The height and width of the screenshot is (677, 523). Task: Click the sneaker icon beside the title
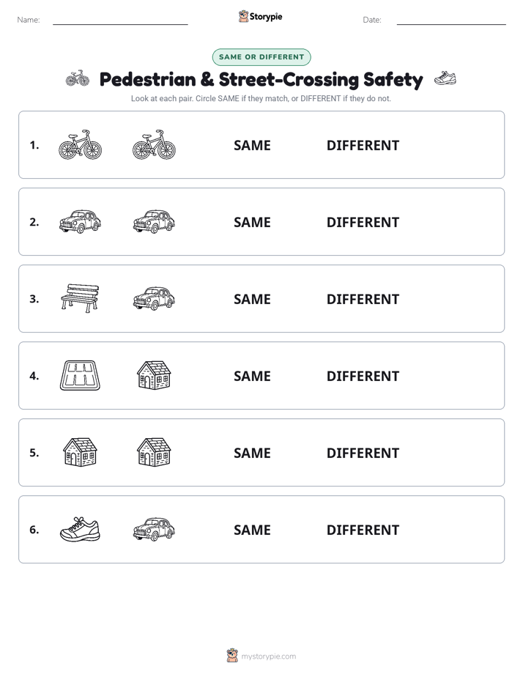pyautogui.click(x=445, y=78)
